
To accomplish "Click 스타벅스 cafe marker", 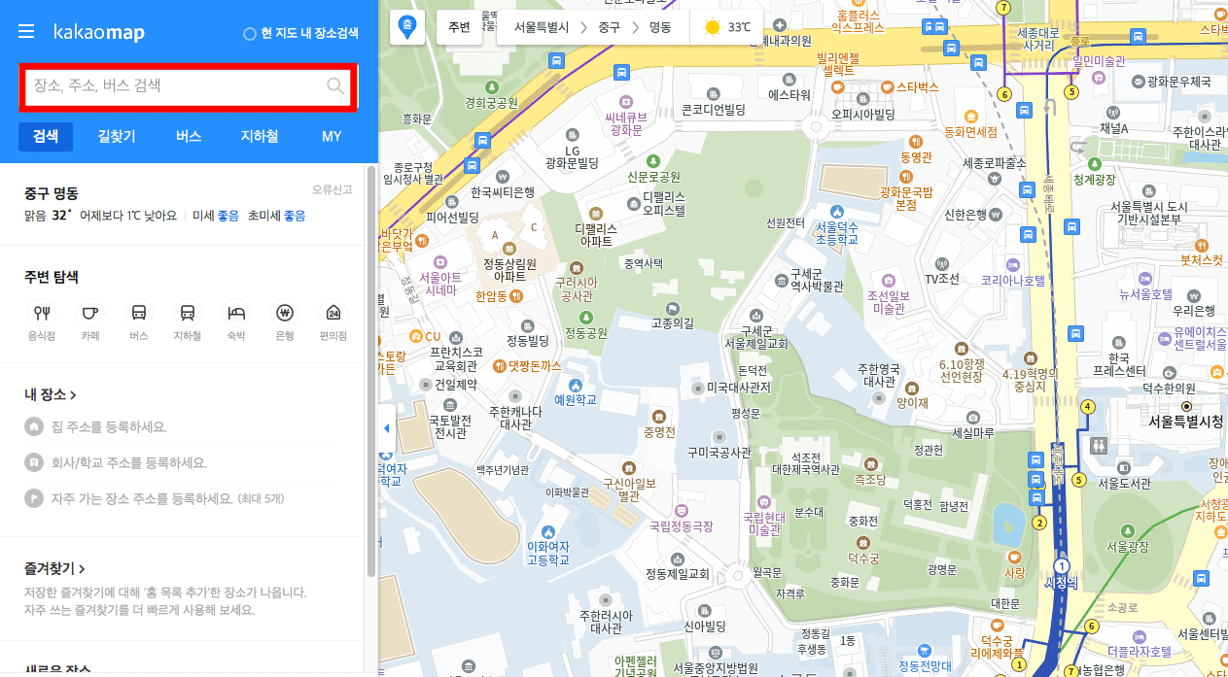I will pyautogui.click(x=886, y=86).
